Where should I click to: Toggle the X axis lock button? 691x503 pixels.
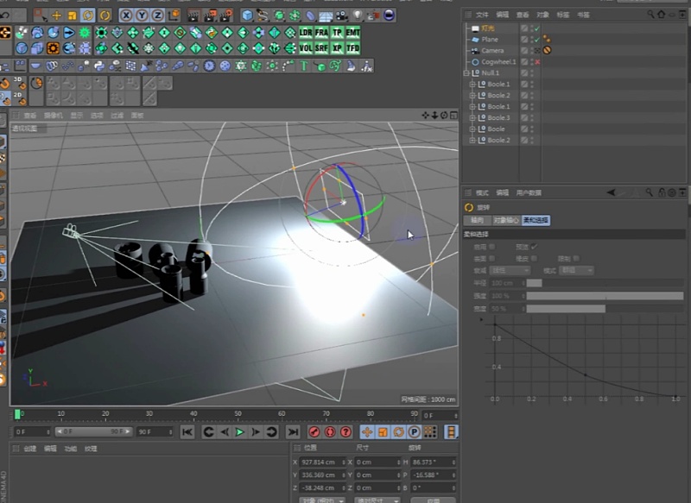pos(125,15)
